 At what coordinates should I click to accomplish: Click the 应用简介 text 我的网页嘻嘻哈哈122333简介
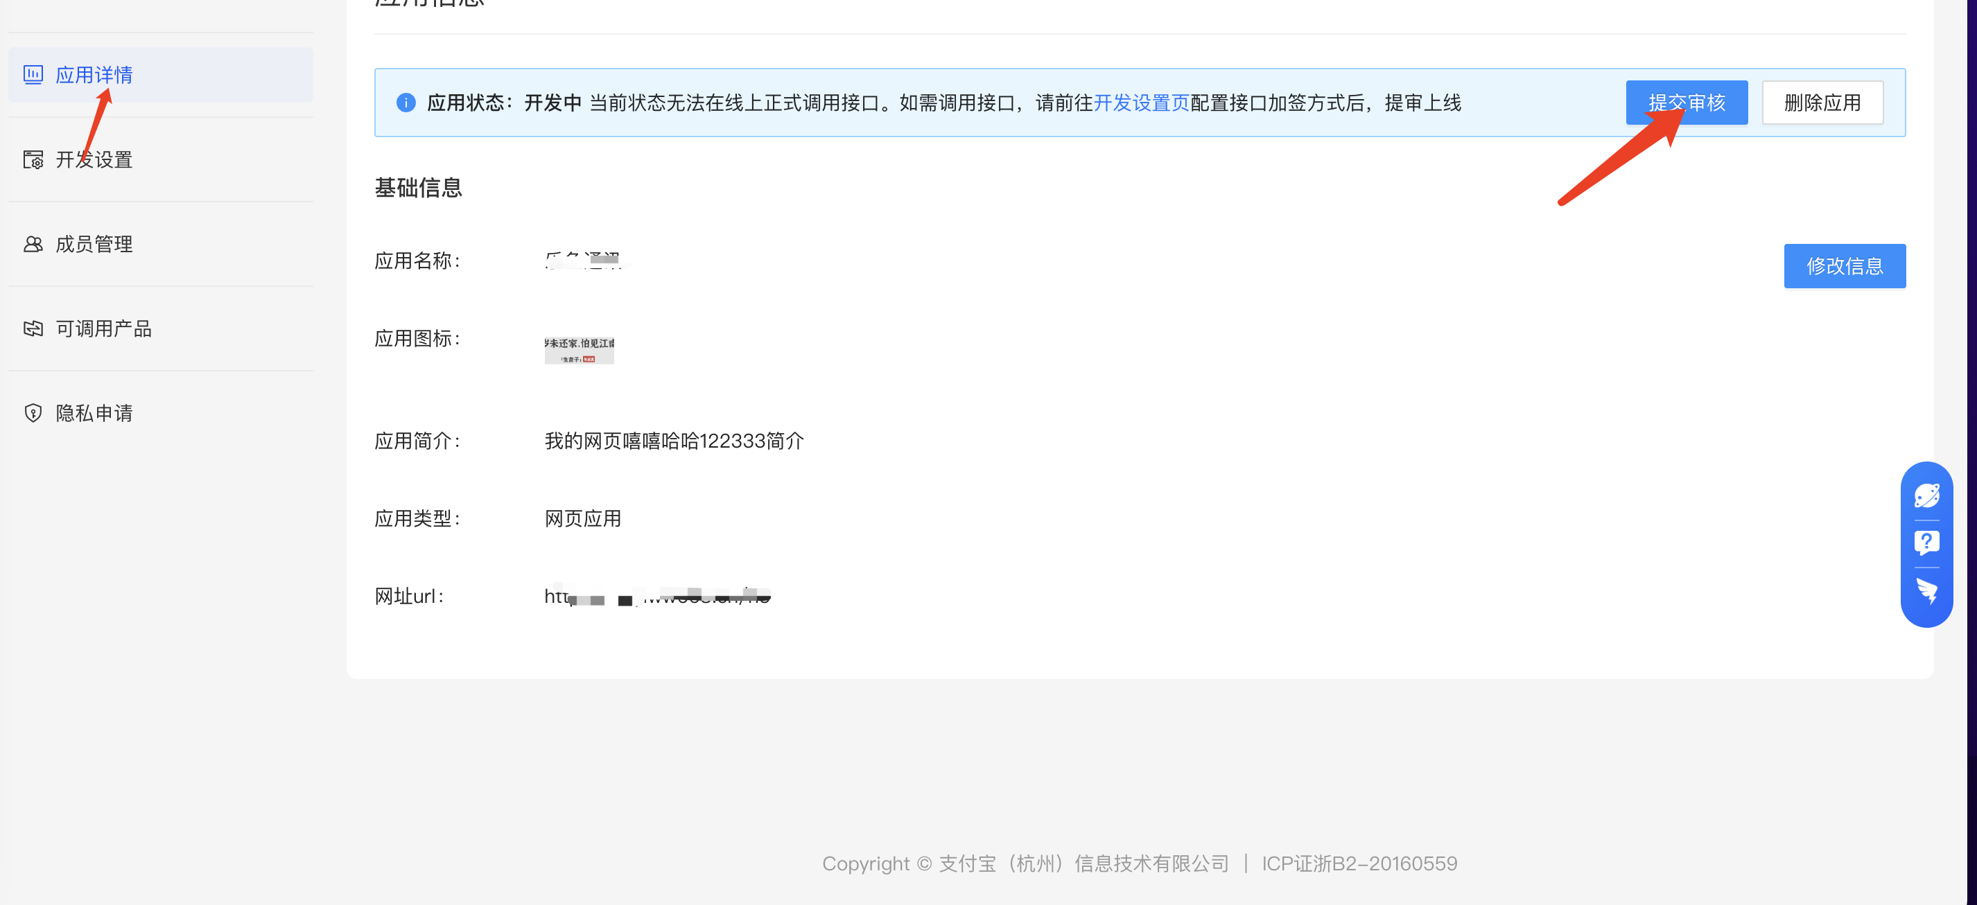(674, 441)
